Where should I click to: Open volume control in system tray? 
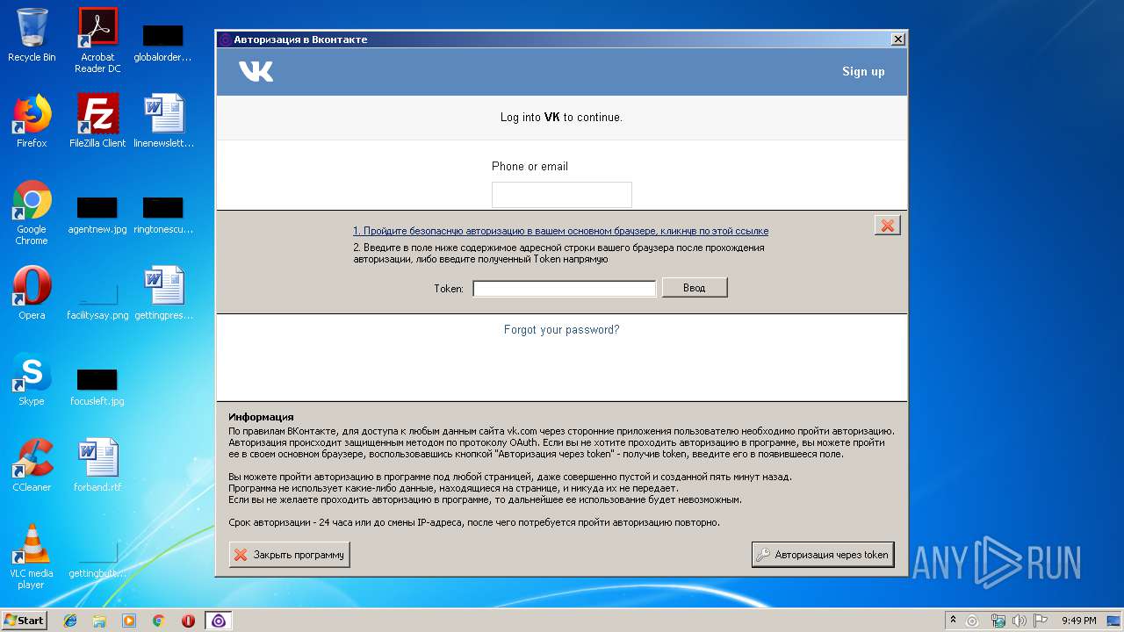coord(1020,621)
